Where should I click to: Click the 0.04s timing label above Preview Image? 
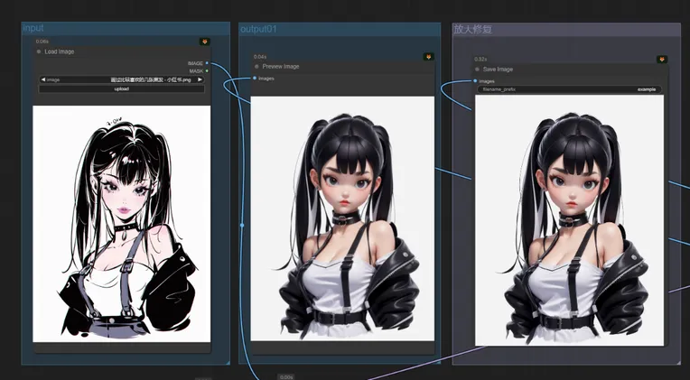[260, 57]
